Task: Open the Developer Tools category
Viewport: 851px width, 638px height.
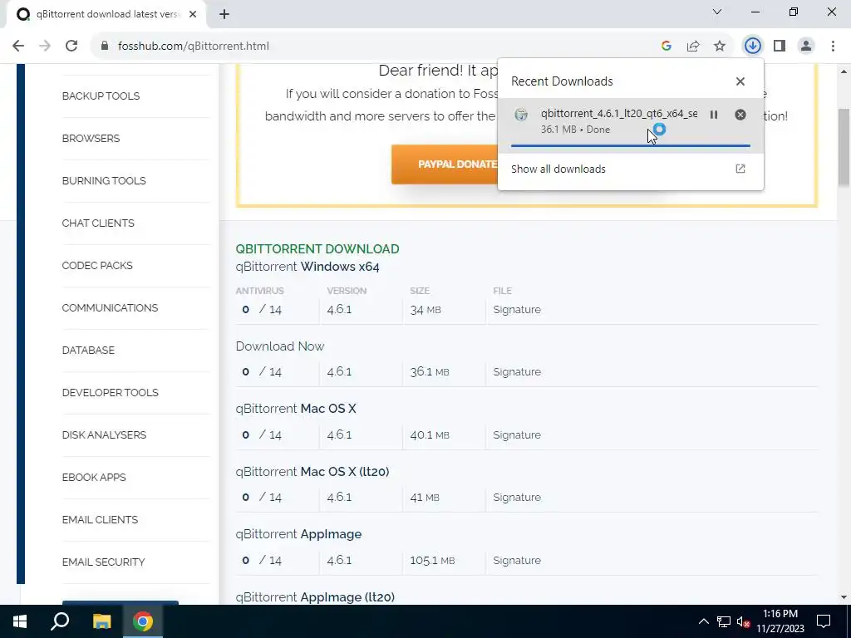Action: click(111, 392)
